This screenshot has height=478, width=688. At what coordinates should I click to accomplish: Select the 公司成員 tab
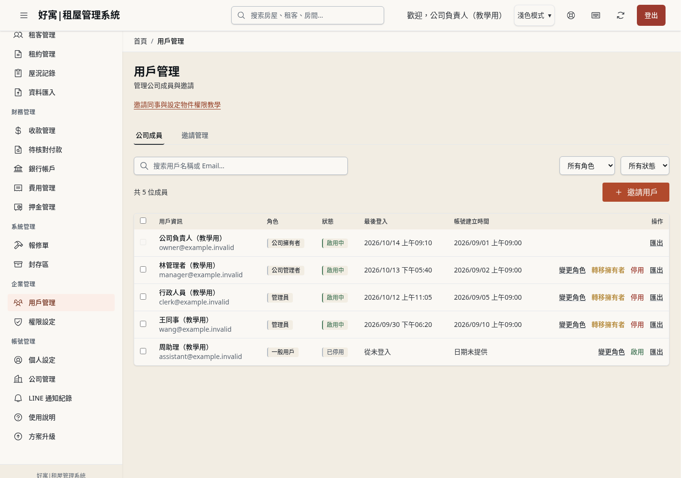click(149, 135)
